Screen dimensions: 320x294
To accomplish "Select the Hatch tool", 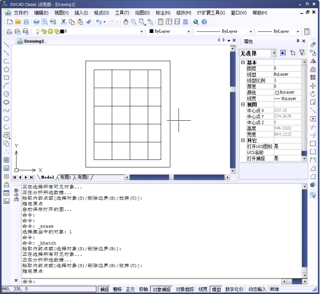I will click(6, 160).
